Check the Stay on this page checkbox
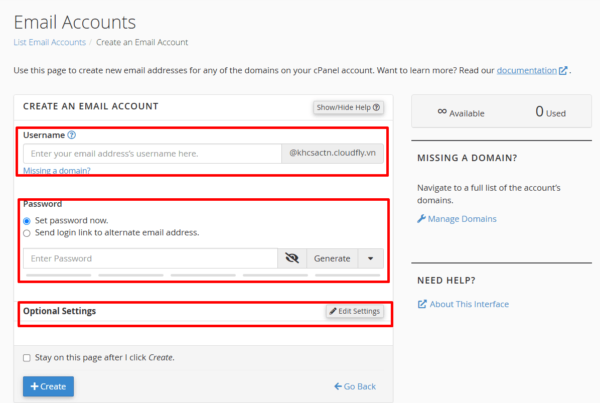600x403 pixels. pyautogui.click(x=27, y=357)
